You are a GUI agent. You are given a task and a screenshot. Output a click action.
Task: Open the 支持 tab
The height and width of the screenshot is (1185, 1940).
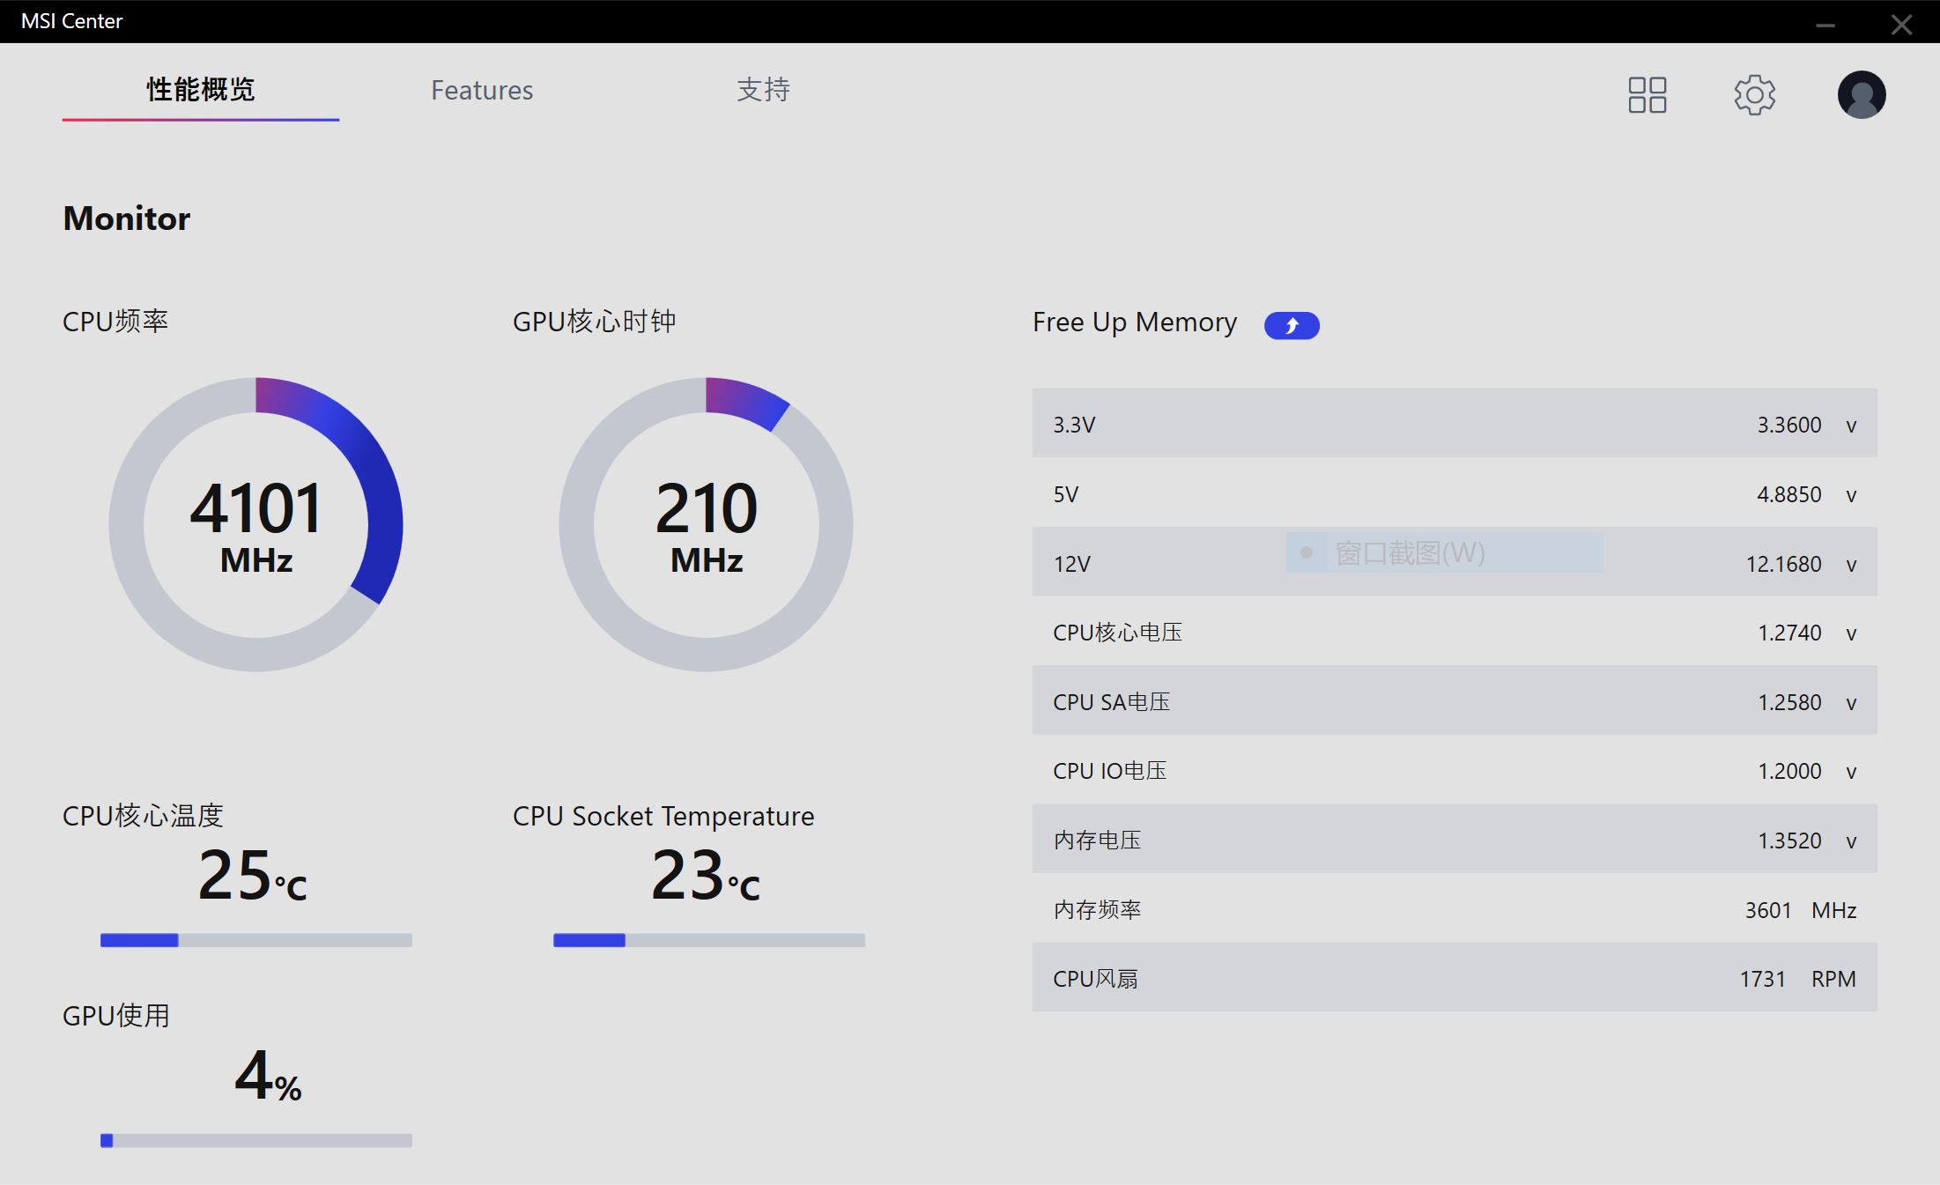(763, 90)
